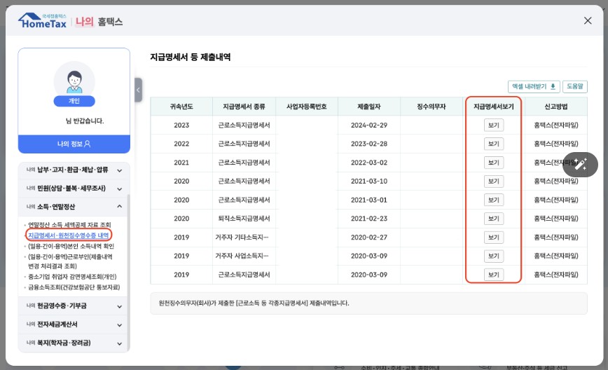Image resolution: width=608 pixels, height=370 pixels.
Task: Expand 납부·고지·환급·체납·압류 menu
Action: click(x=74, y=170)
